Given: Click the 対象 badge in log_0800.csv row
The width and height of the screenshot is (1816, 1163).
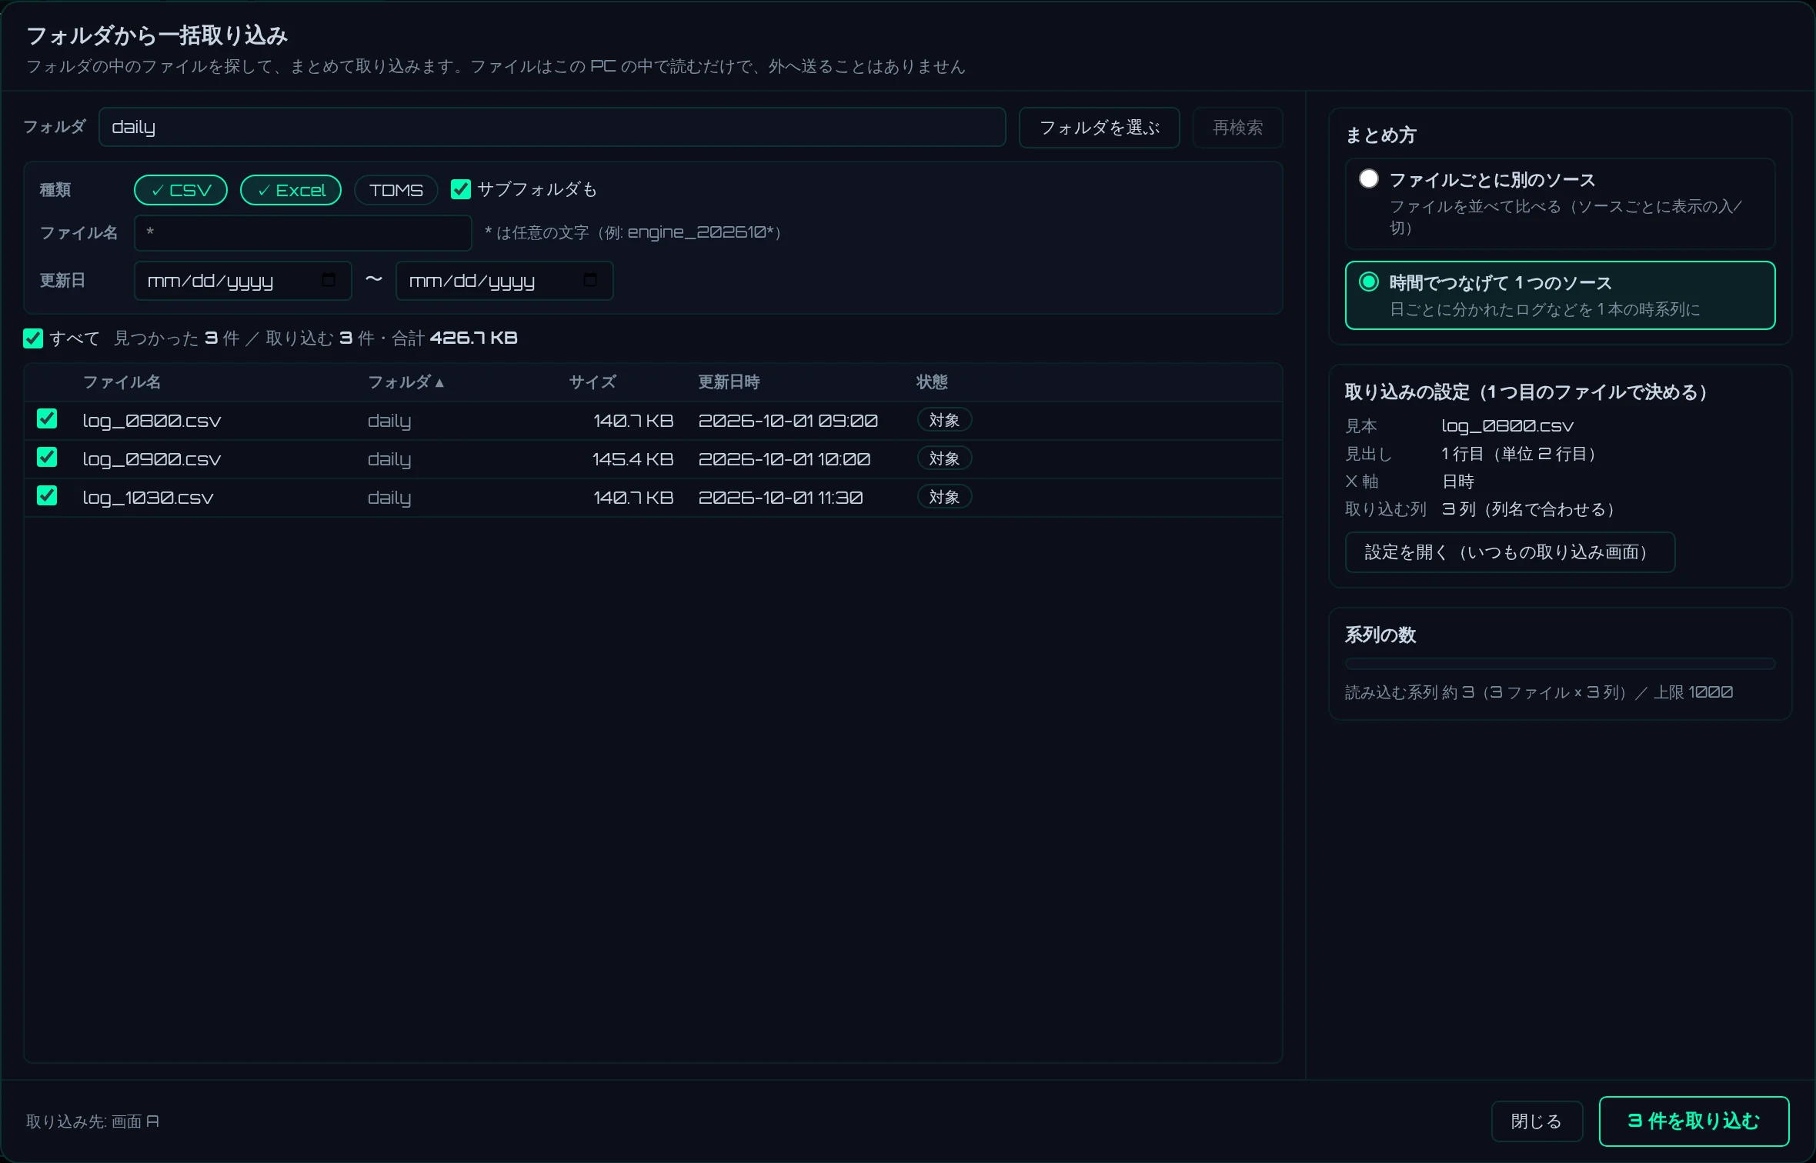Looking at the screenshot, I should click(x=944, y=420).
